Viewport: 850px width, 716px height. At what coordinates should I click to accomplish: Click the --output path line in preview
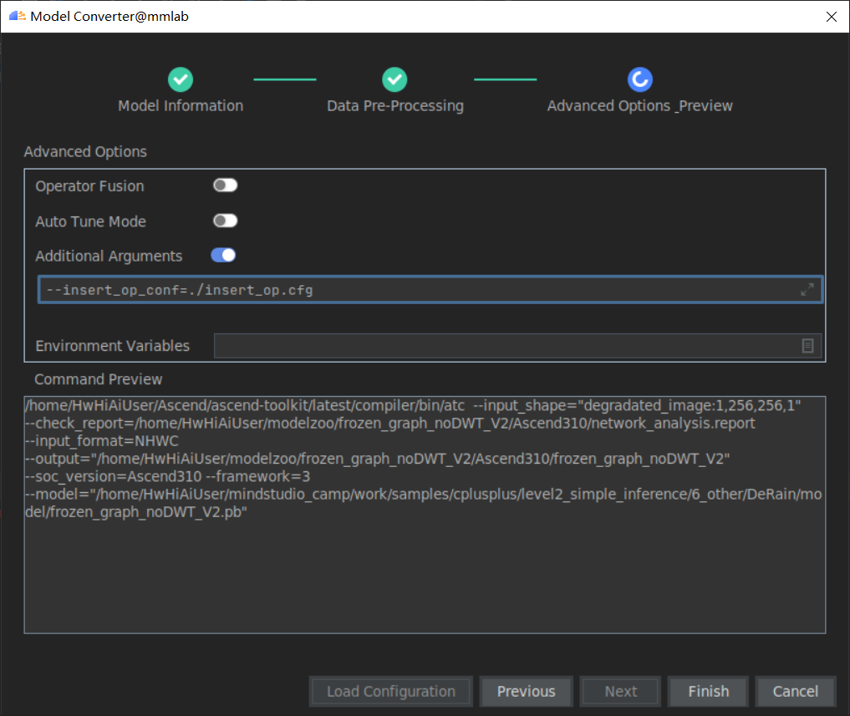click(x=377, y=459)
